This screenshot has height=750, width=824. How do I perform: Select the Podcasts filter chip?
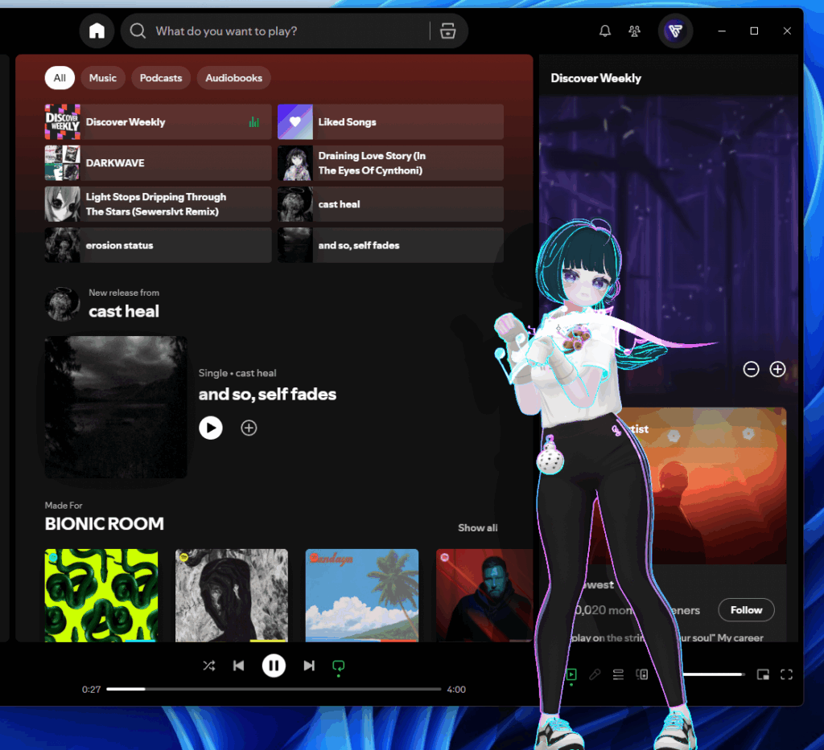point(161,78)
